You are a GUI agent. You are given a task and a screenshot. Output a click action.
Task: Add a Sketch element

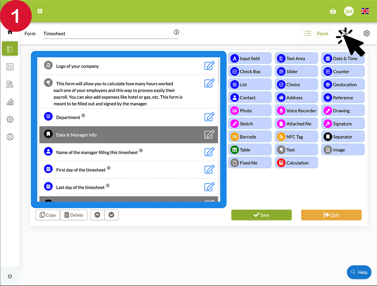coord(250,124)
